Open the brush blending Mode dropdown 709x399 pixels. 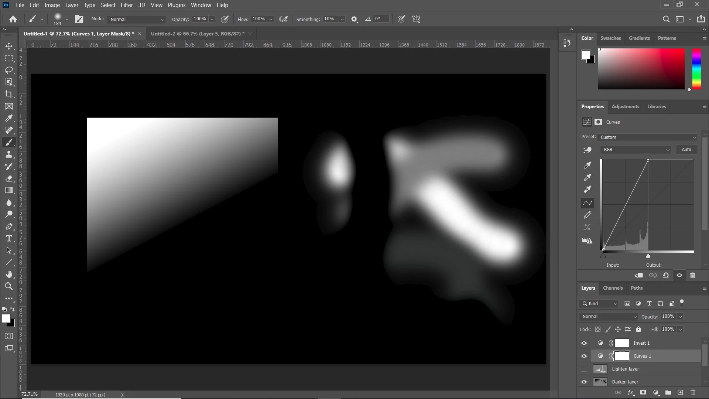[x=137, y=19]
